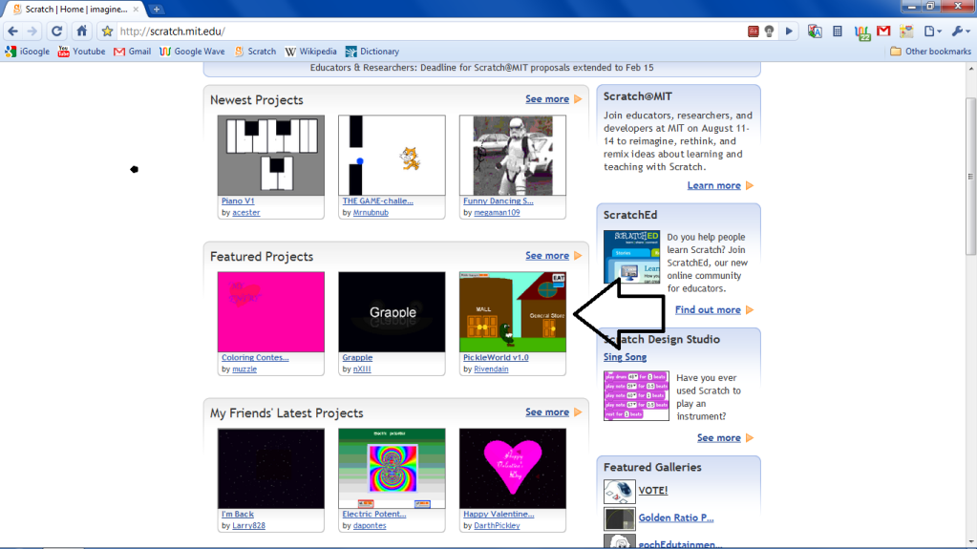Click the red dictionary extension icon in address bar
Image resolution: width=977 pixels, height=549 pixels.
[754, 32]
